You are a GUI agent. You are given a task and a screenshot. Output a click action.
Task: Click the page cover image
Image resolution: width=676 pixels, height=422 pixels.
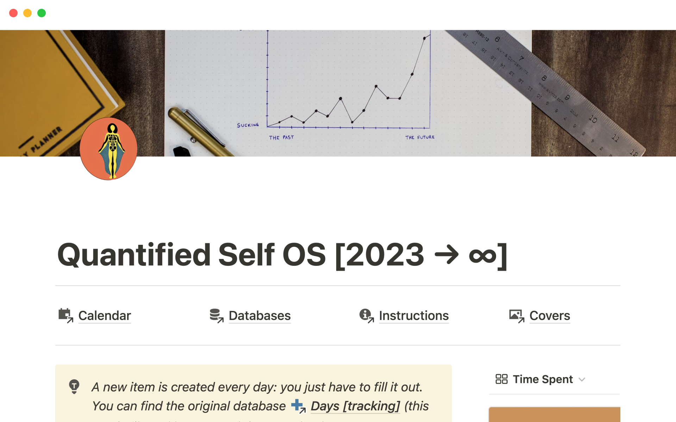352,88
